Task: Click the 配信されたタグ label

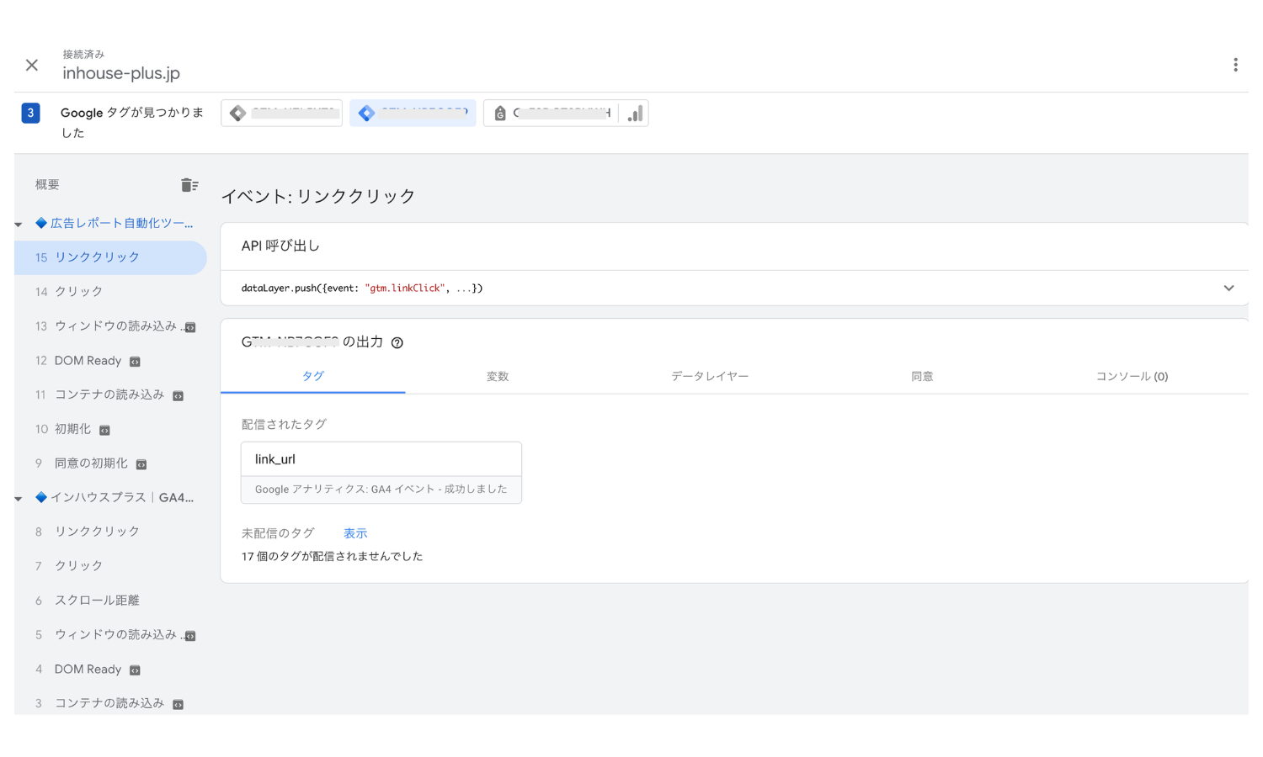Action: click(284, 424)
